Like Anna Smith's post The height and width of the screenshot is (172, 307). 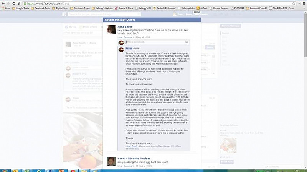click(x=120, y=37)
